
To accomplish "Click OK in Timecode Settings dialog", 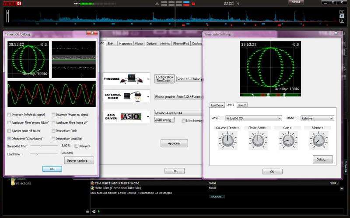I will click(272, 171).
